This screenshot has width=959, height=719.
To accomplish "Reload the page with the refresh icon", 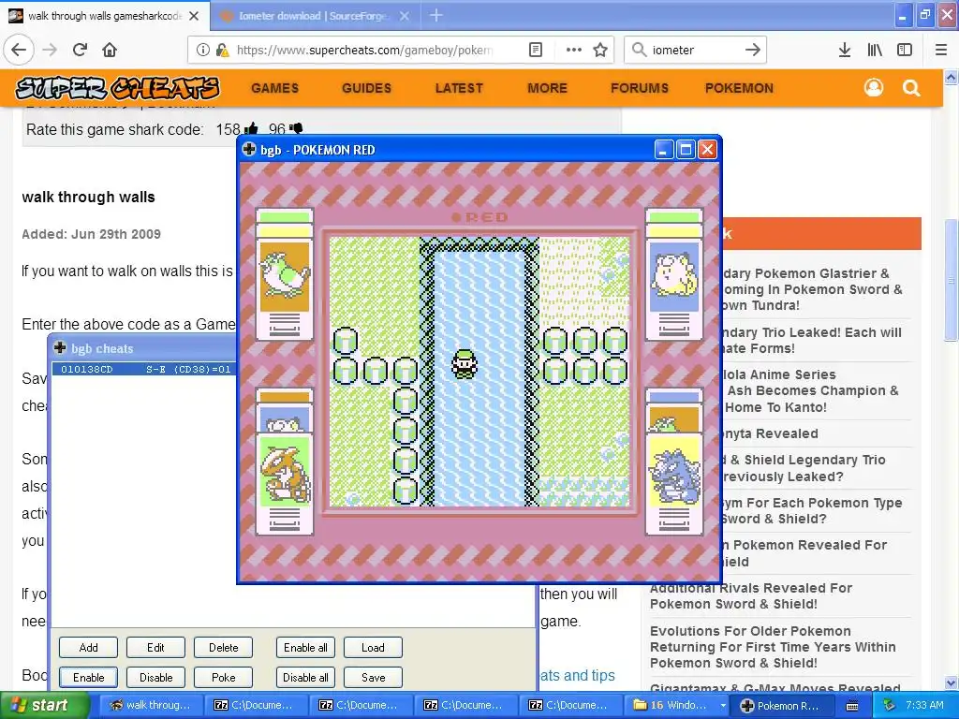I will (x=81, y=50).
